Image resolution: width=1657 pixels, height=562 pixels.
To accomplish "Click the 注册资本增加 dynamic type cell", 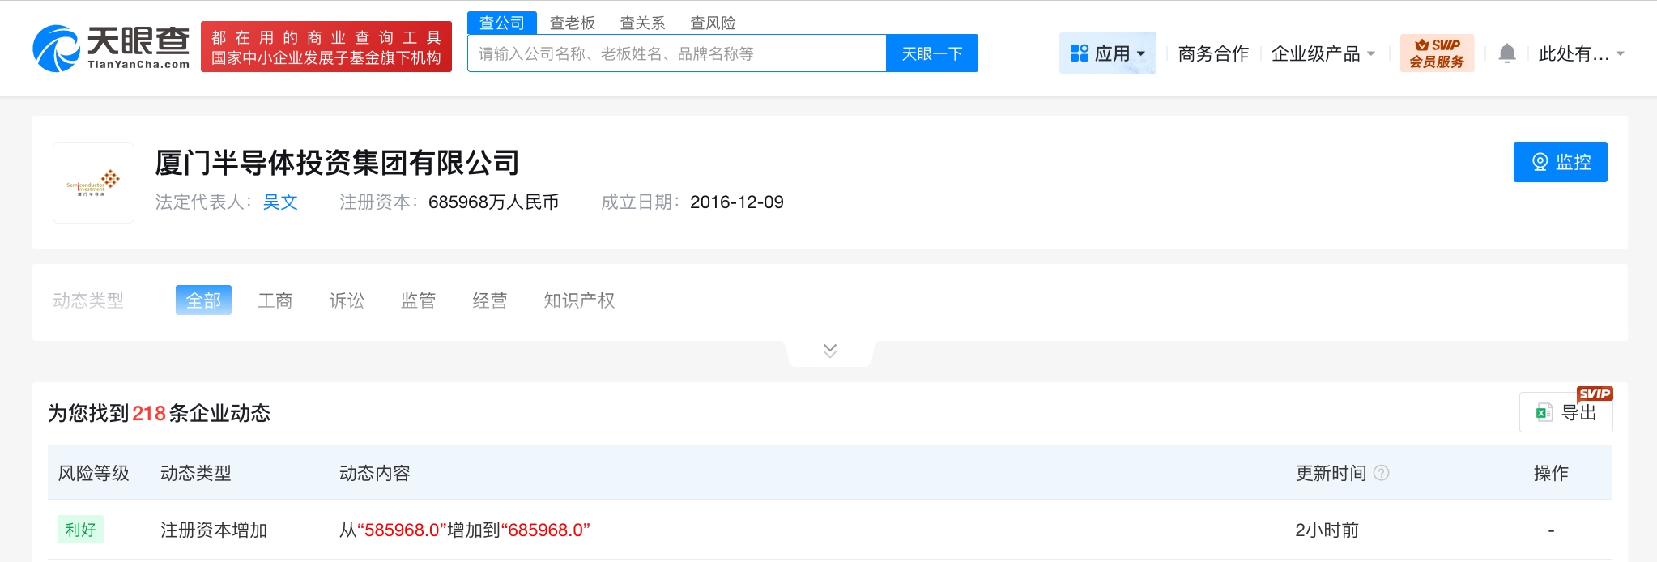I will 214,530.
